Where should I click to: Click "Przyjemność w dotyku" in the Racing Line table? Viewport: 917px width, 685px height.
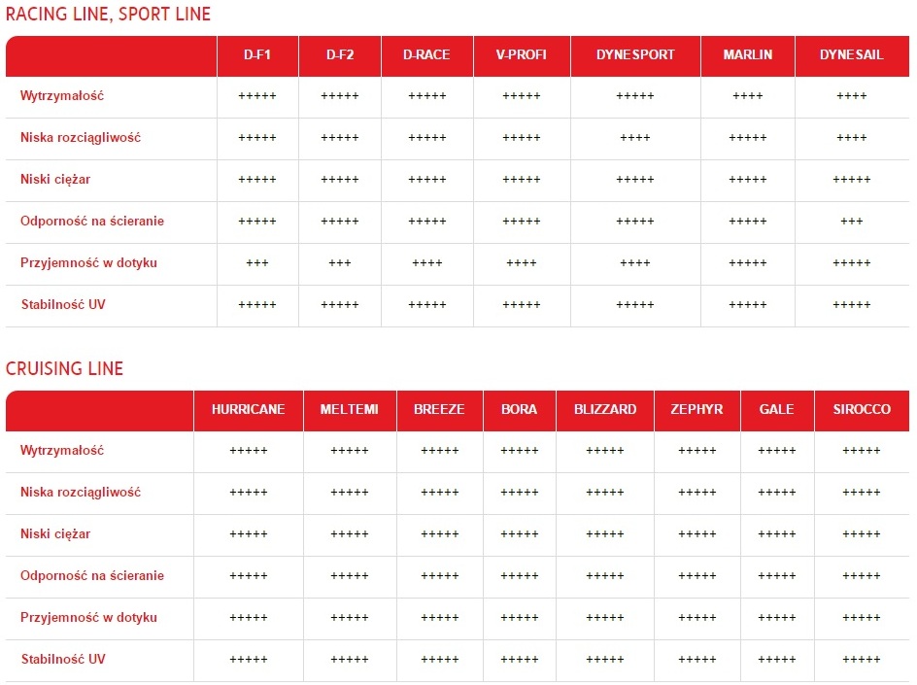[89, 262]
